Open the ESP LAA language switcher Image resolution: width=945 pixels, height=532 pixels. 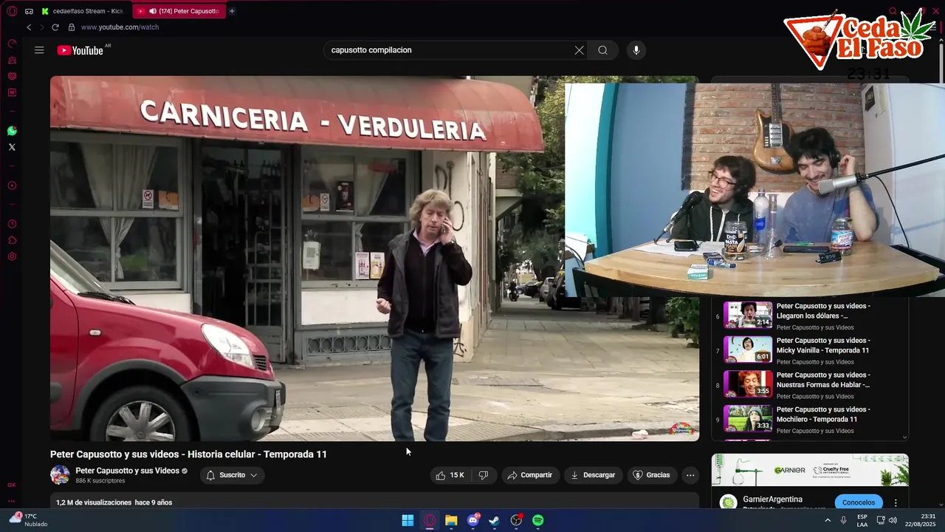(862, 520)
